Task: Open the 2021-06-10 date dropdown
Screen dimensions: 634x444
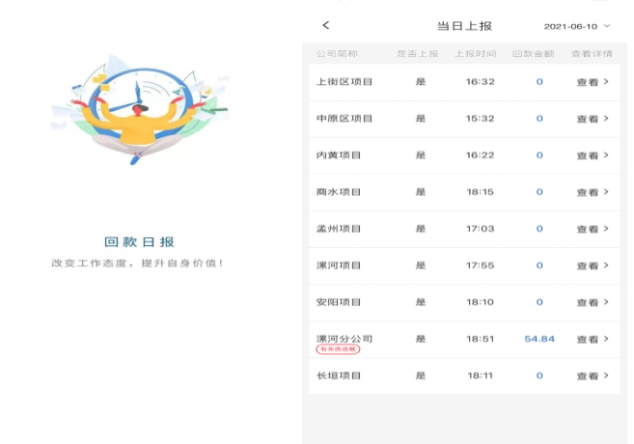Action: click(x=577, y=26)
